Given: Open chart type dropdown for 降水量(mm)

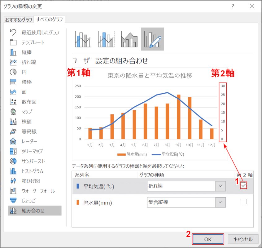Looking at the screenshot, I should tap(221, 202).
